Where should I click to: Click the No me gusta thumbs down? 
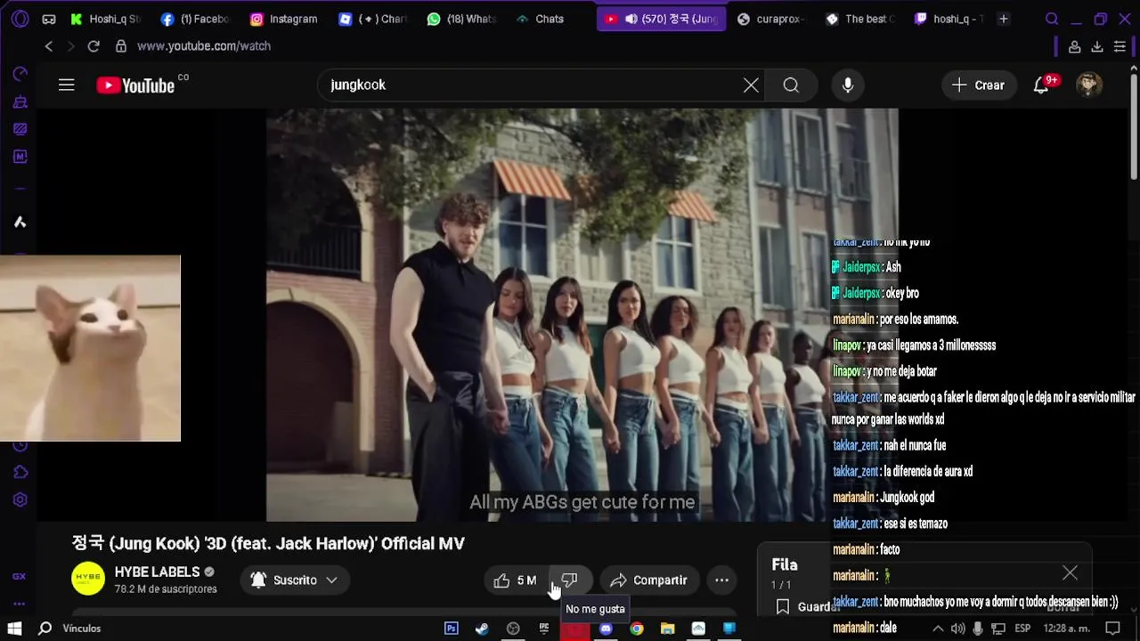[570, 580]
